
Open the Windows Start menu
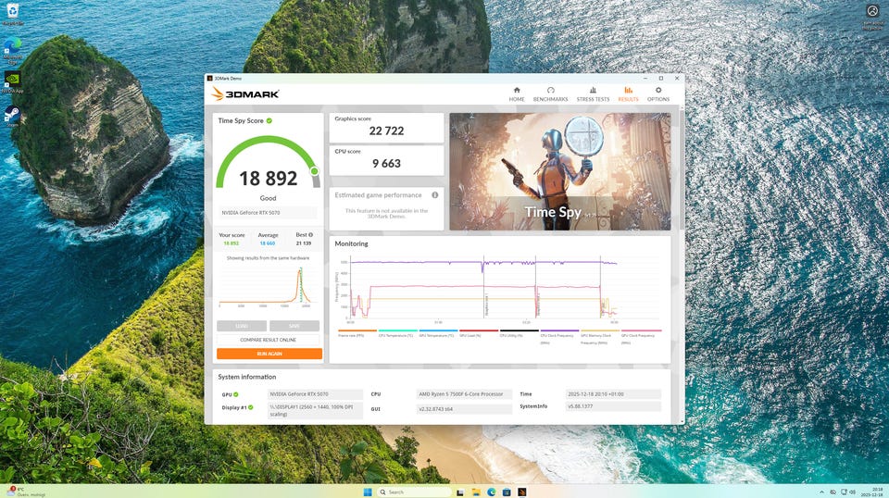[x=368, y=492]
